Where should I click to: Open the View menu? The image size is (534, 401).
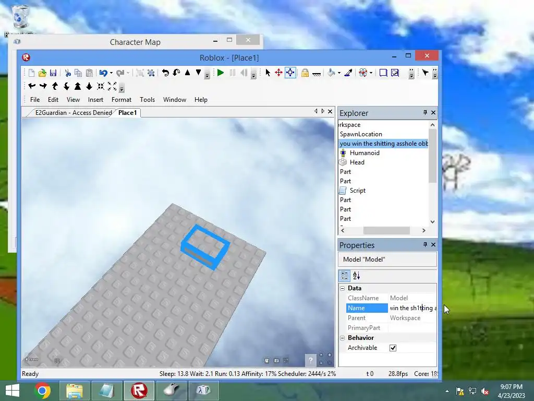(73, 100)
